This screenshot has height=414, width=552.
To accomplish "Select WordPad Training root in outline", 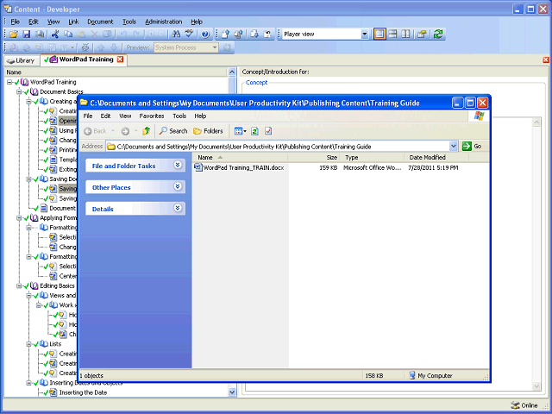I will tap(53, 82).
